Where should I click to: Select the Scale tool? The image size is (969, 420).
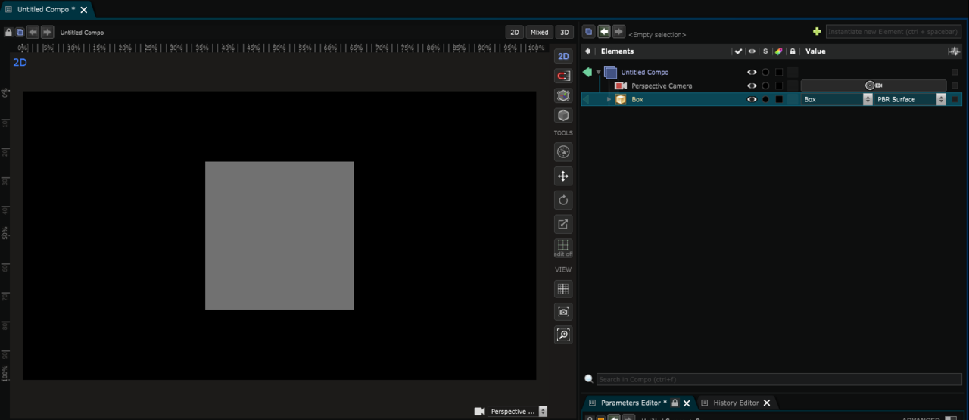[563, 224]
